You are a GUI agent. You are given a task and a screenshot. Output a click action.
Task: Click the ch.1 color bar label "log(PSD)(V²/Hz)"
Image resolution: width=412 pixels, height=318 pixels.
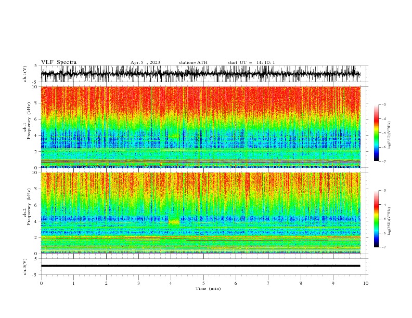390,135
